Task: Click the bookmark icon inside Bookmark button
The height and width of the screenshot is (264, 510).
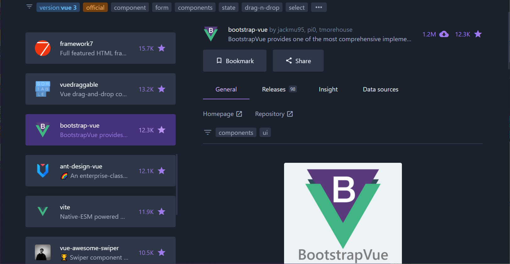Action: click(x=219, y=60)
